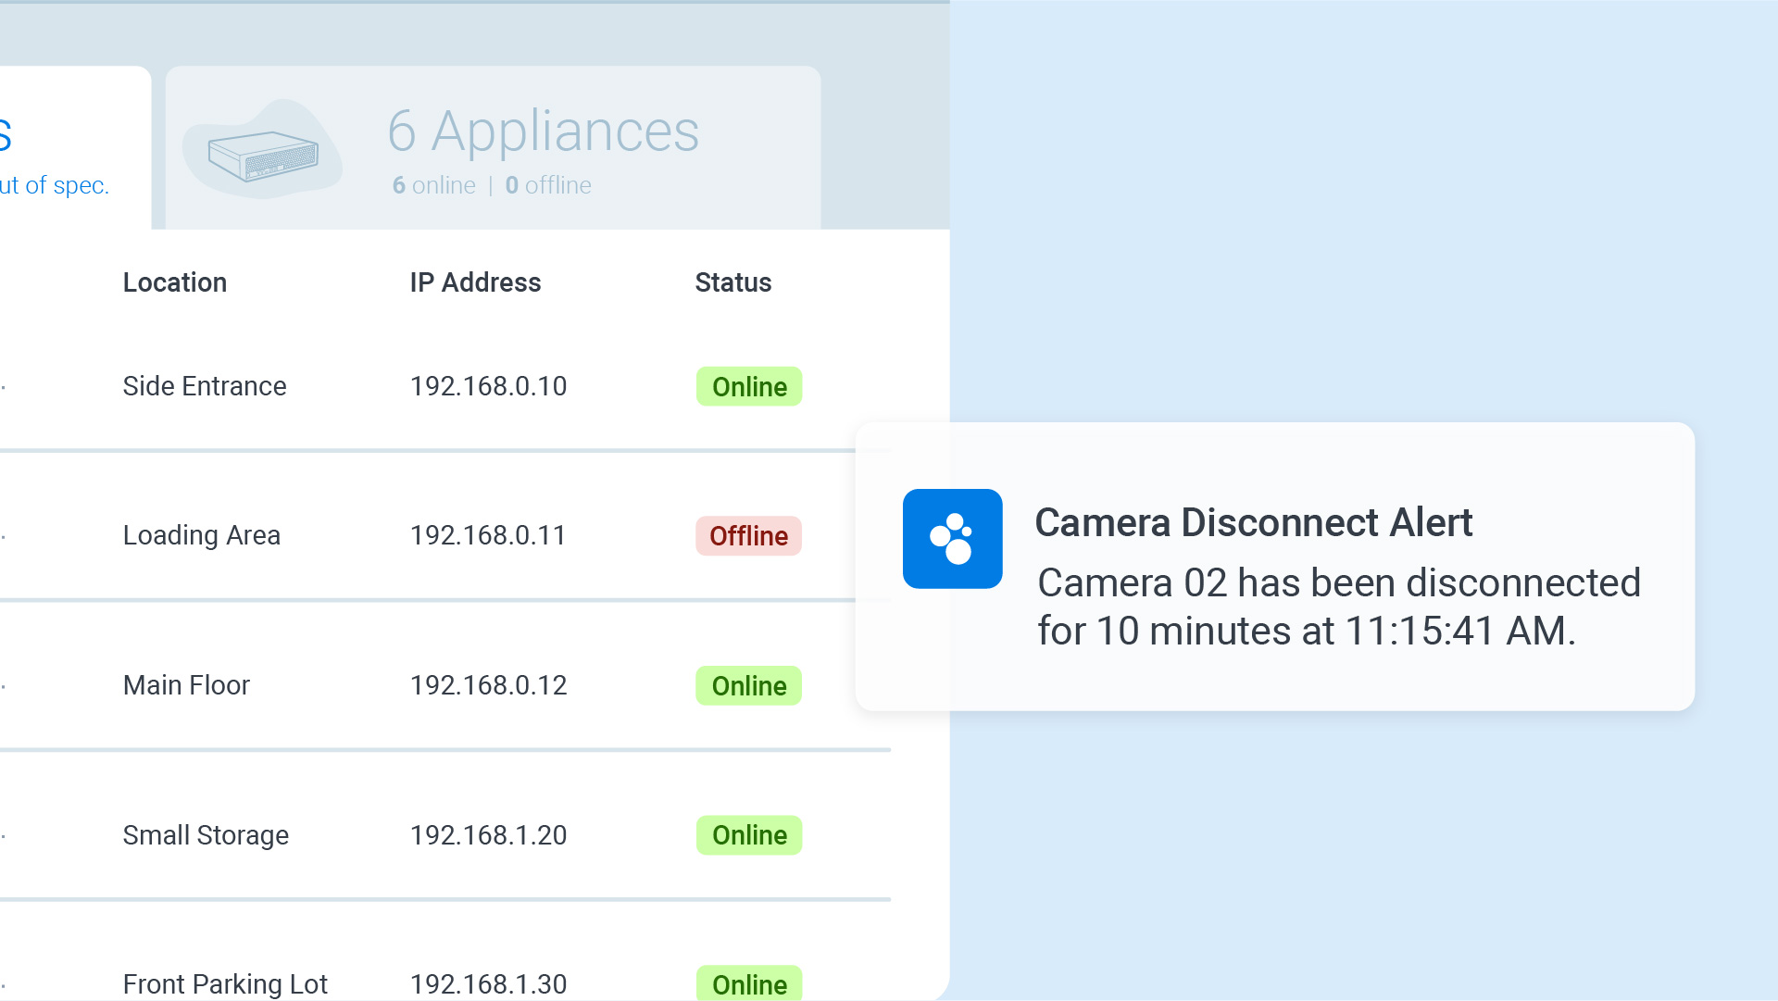Click the Offline badge for Loading Area
The height and width of the screenshot is (1001, 1778).
[748, 536]
